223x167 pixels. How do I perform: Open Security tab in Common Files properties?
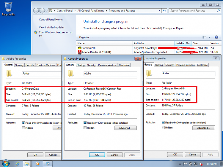pos(91,65)
